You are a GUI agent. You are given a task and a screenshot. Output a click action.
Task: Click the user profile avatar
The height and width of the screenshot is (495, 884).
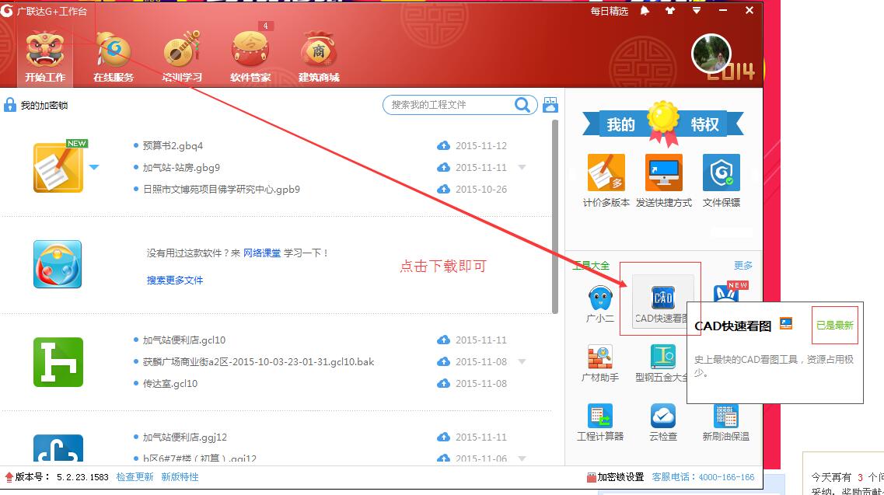711,54
